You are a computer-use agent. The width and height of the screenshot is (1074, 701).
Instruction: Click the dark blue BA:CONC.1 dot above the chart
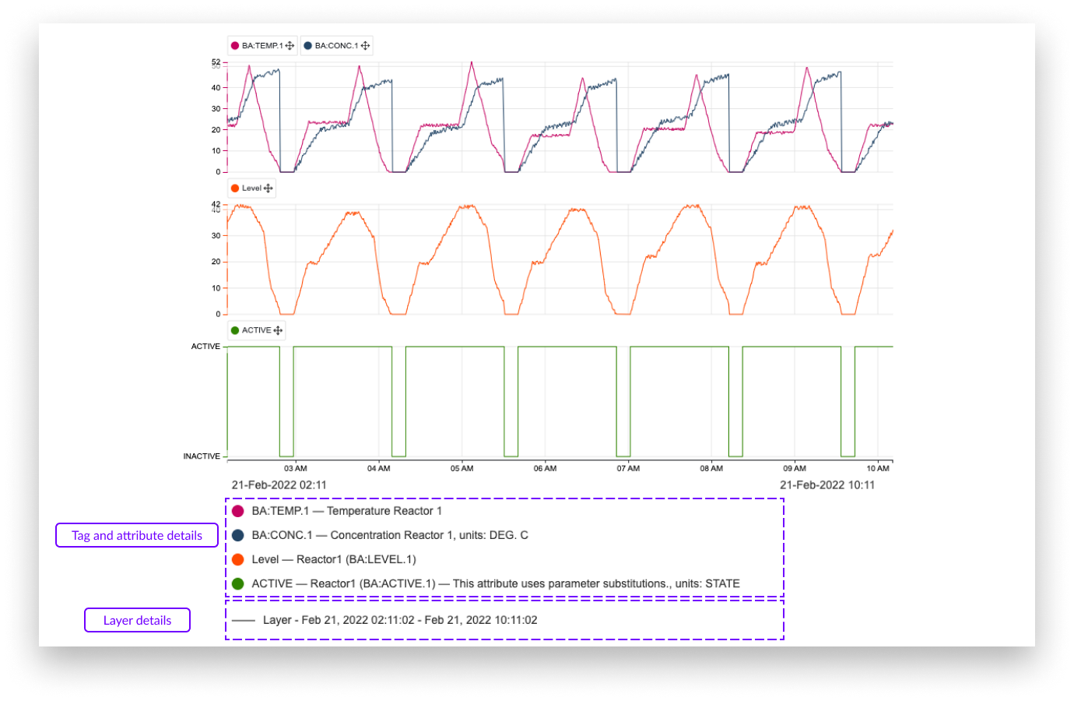pos(307,46)
